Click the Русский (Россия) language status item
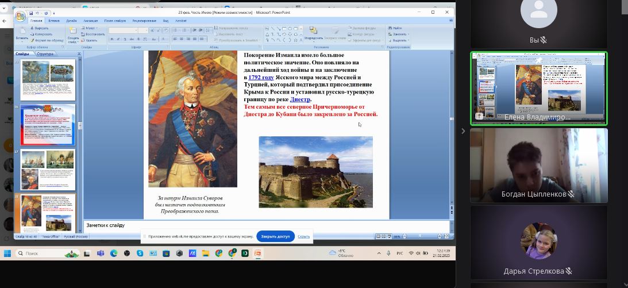 (x=76, y=237)
